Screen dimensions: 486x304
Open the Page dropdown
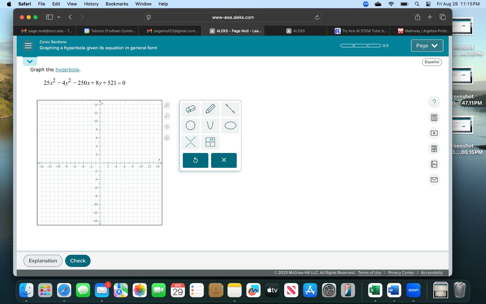[x=427, y=46]
